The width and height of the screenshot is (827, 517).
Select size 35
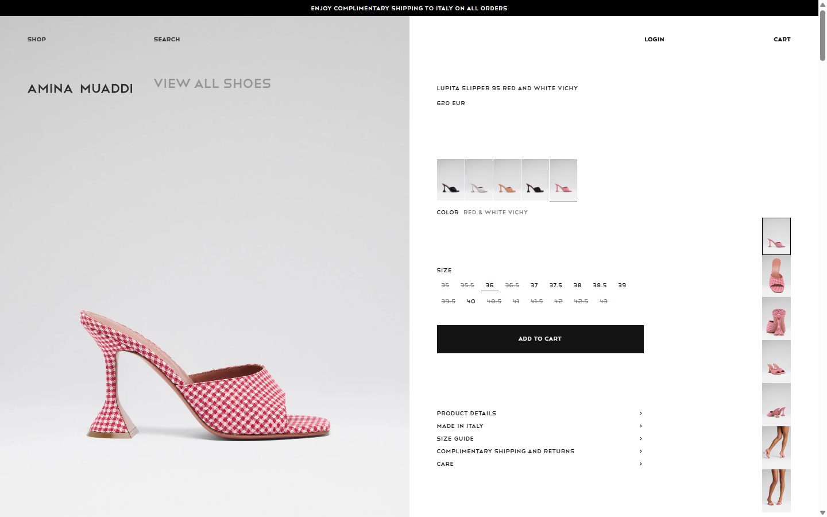[445, 285]
